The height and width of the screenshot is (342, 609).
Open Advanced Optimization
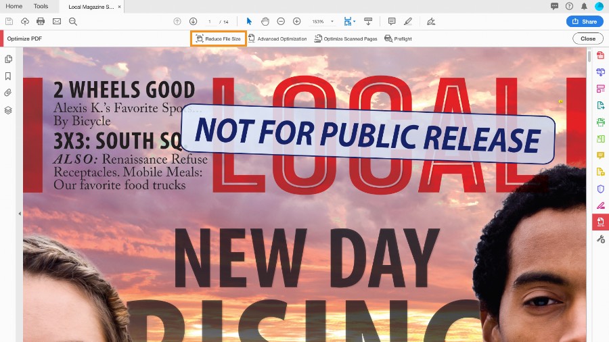coord(277,39)
